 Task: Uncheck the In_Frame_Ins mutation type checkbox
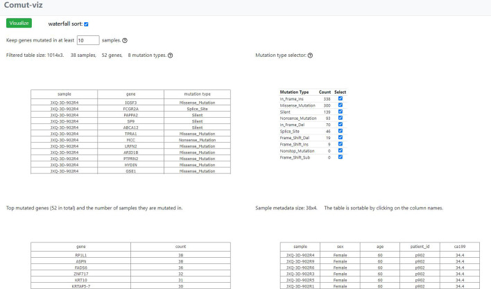340,98
